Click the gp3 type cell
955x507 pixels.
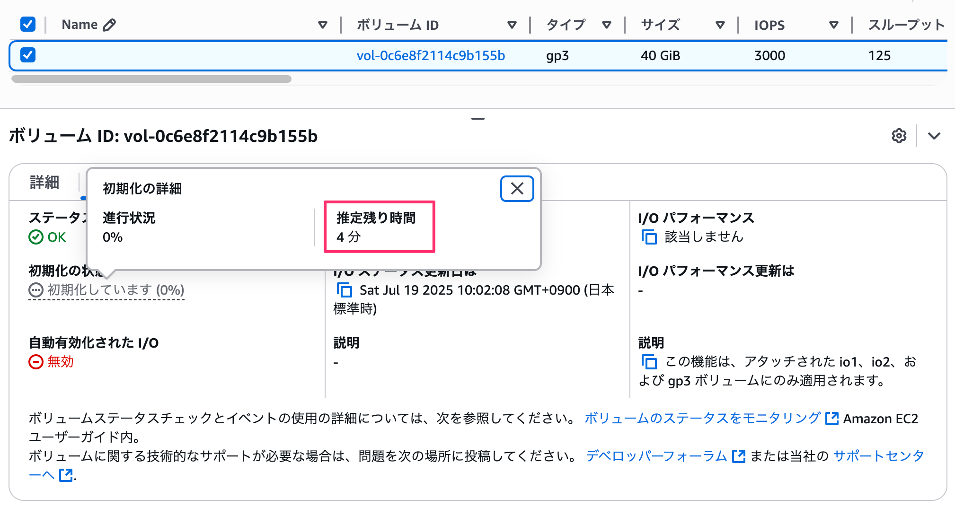(x=557, y=56)
